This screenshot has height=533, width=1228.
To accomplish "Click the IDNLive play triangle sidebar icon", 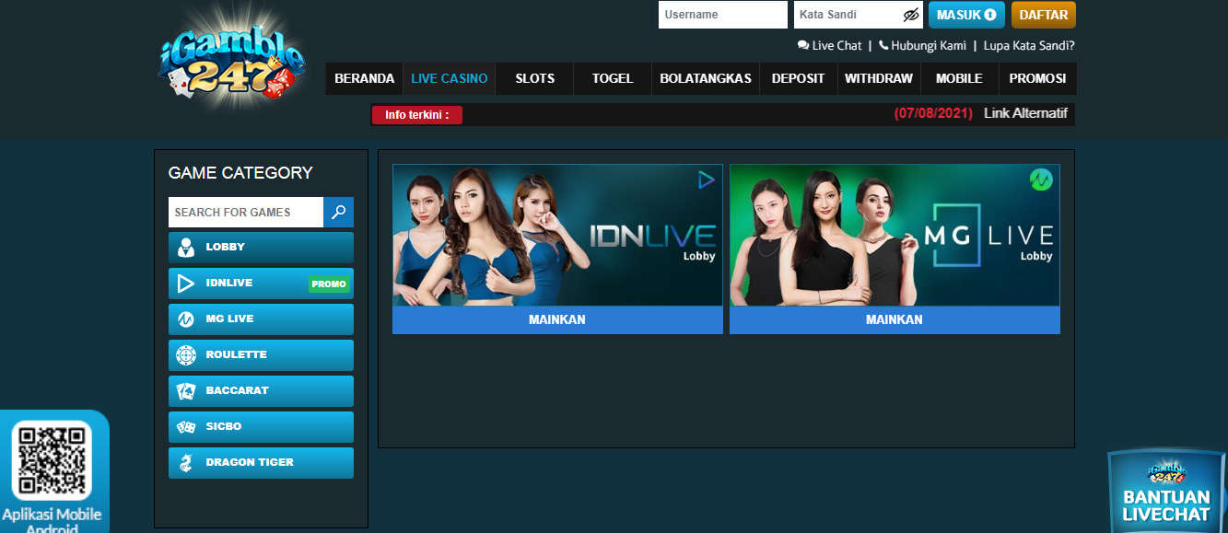I will tap(186, 284).
